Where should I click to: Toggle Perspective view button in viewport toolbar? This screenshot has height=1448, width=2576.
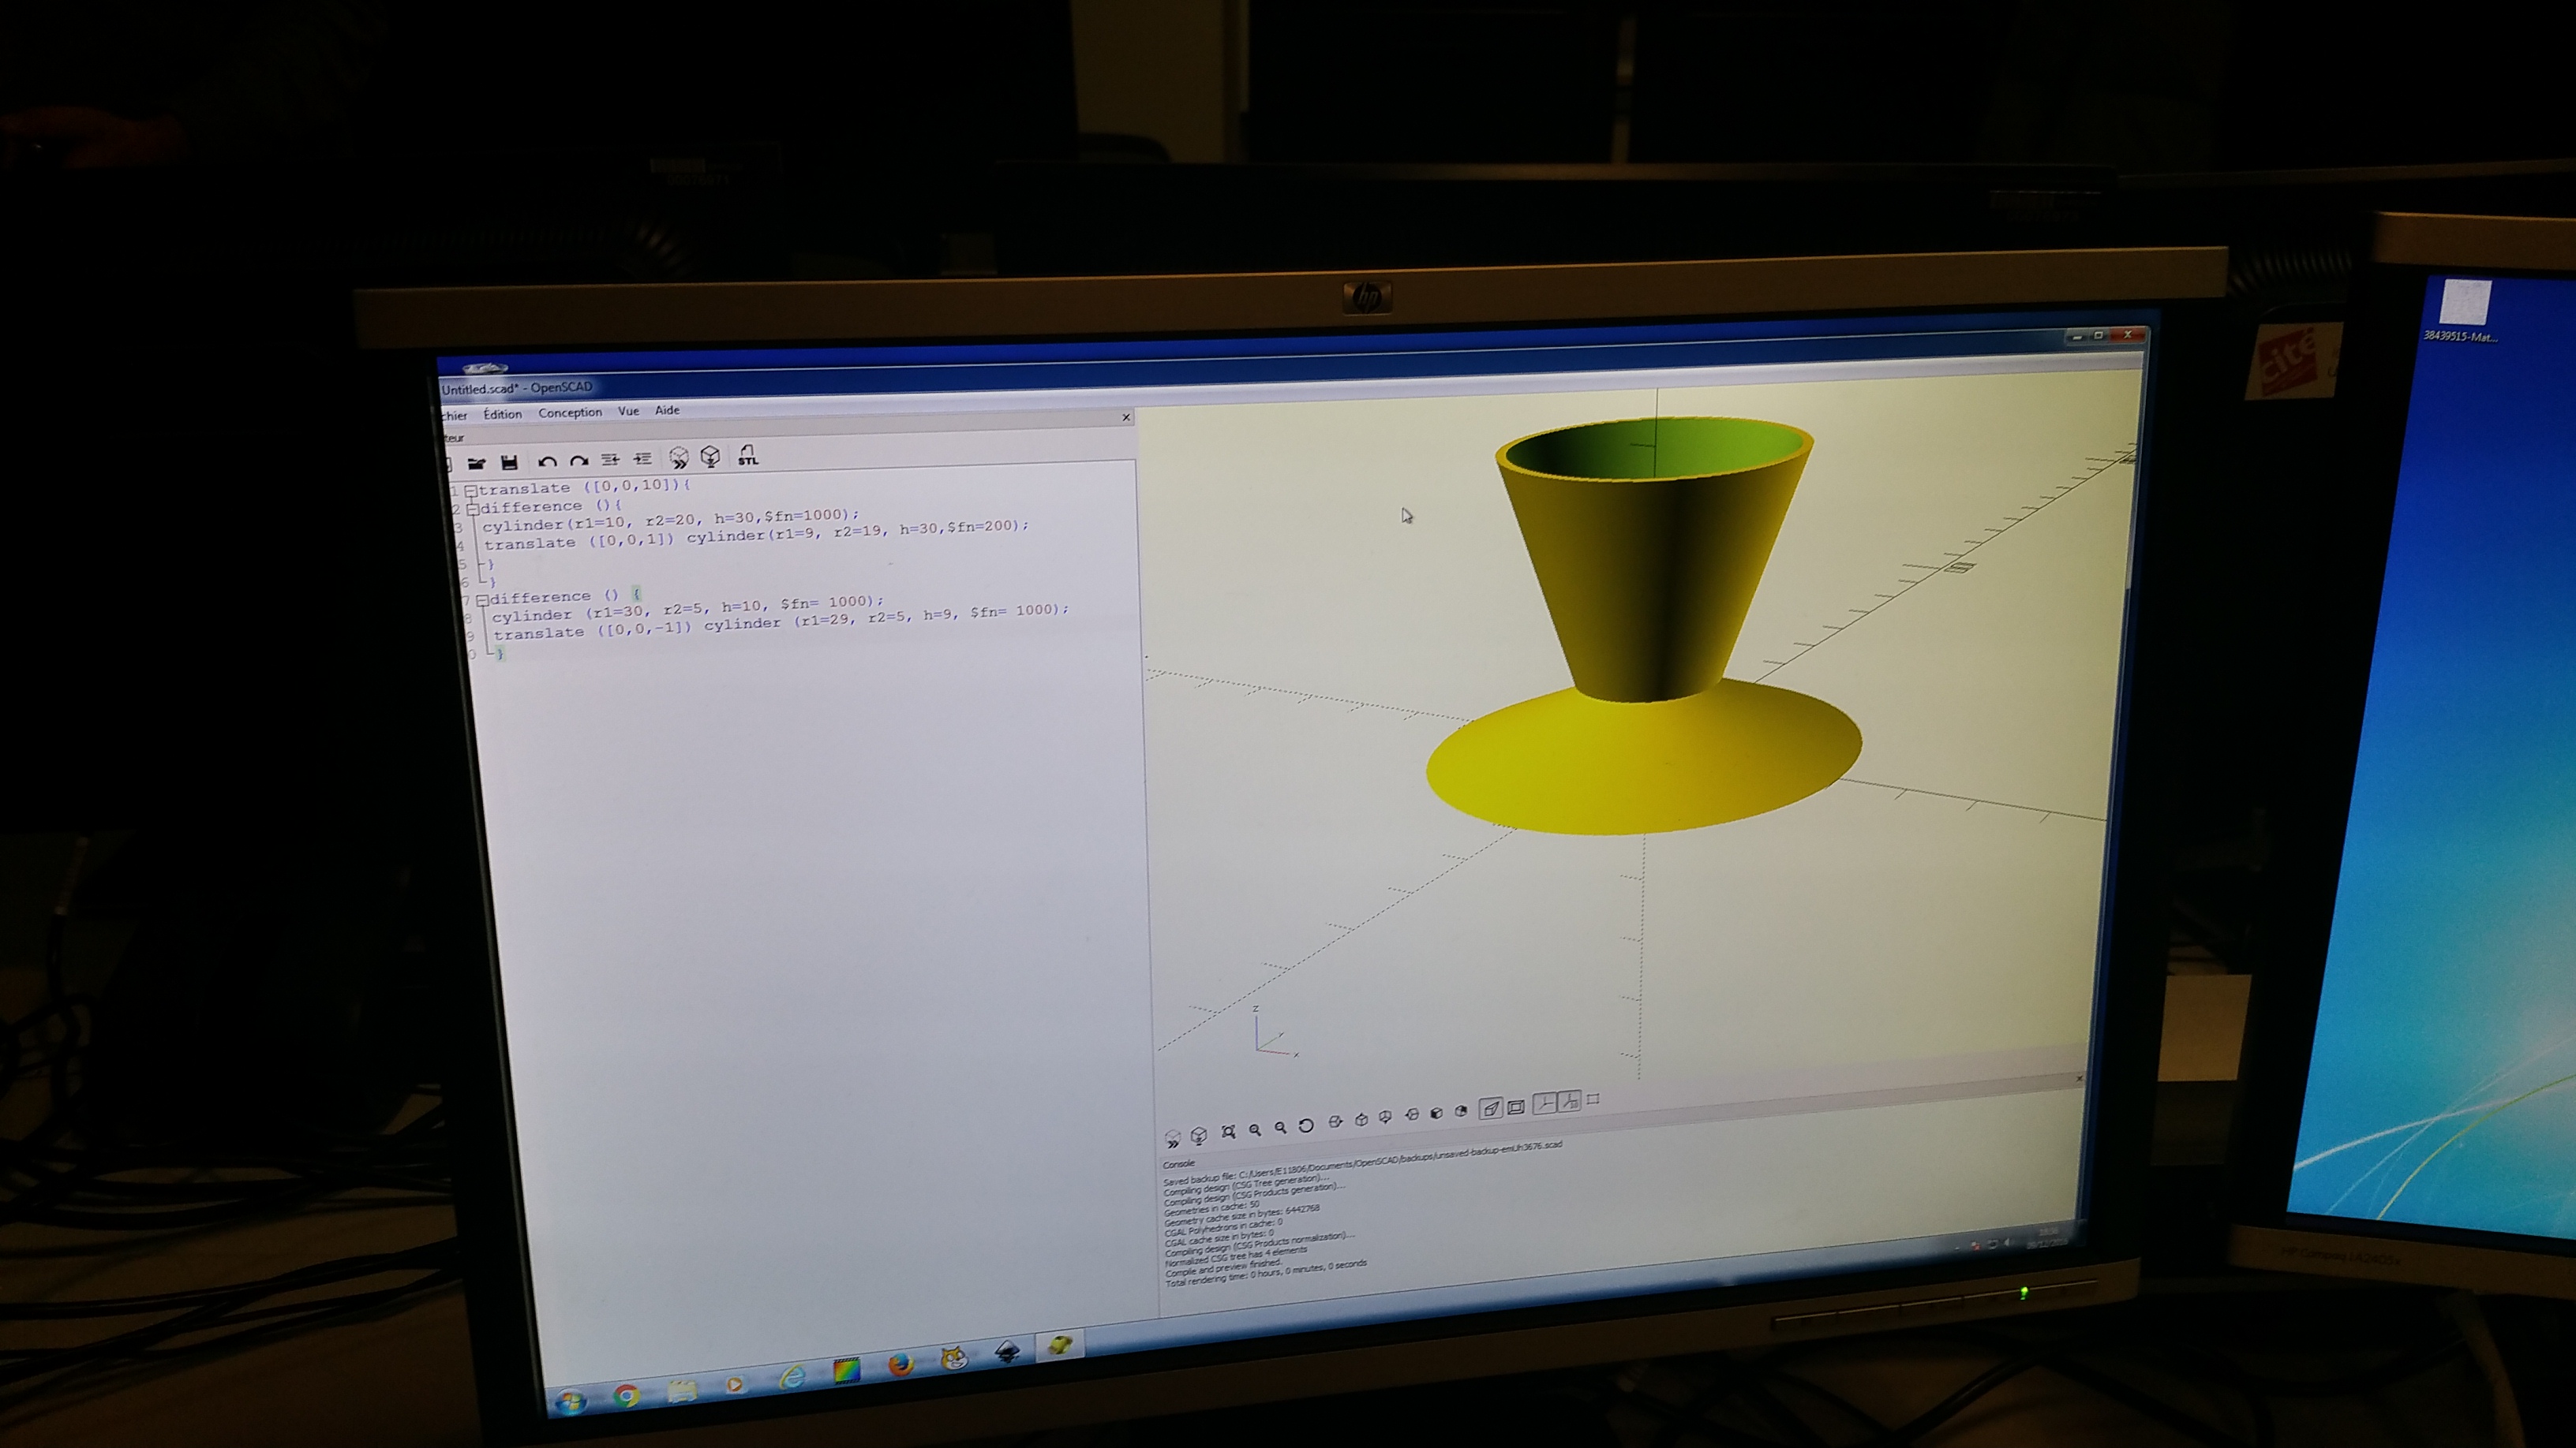[x=1490, y=1108]
